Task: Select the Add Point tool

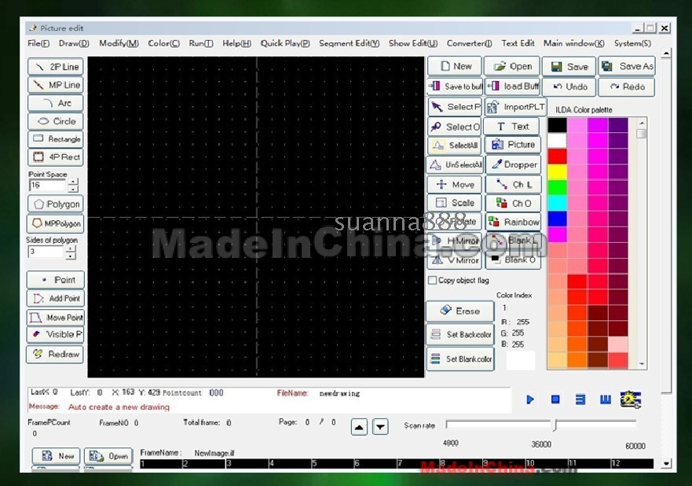Action: [56, 298]
